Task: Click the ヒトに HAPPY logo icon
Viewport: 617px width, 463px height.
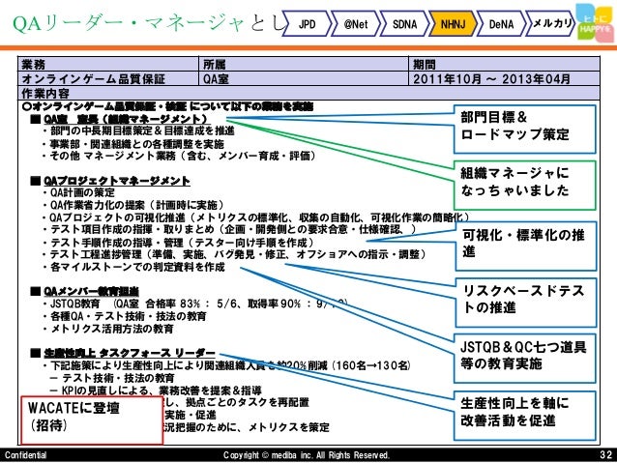Action: (x=595, y=23)
